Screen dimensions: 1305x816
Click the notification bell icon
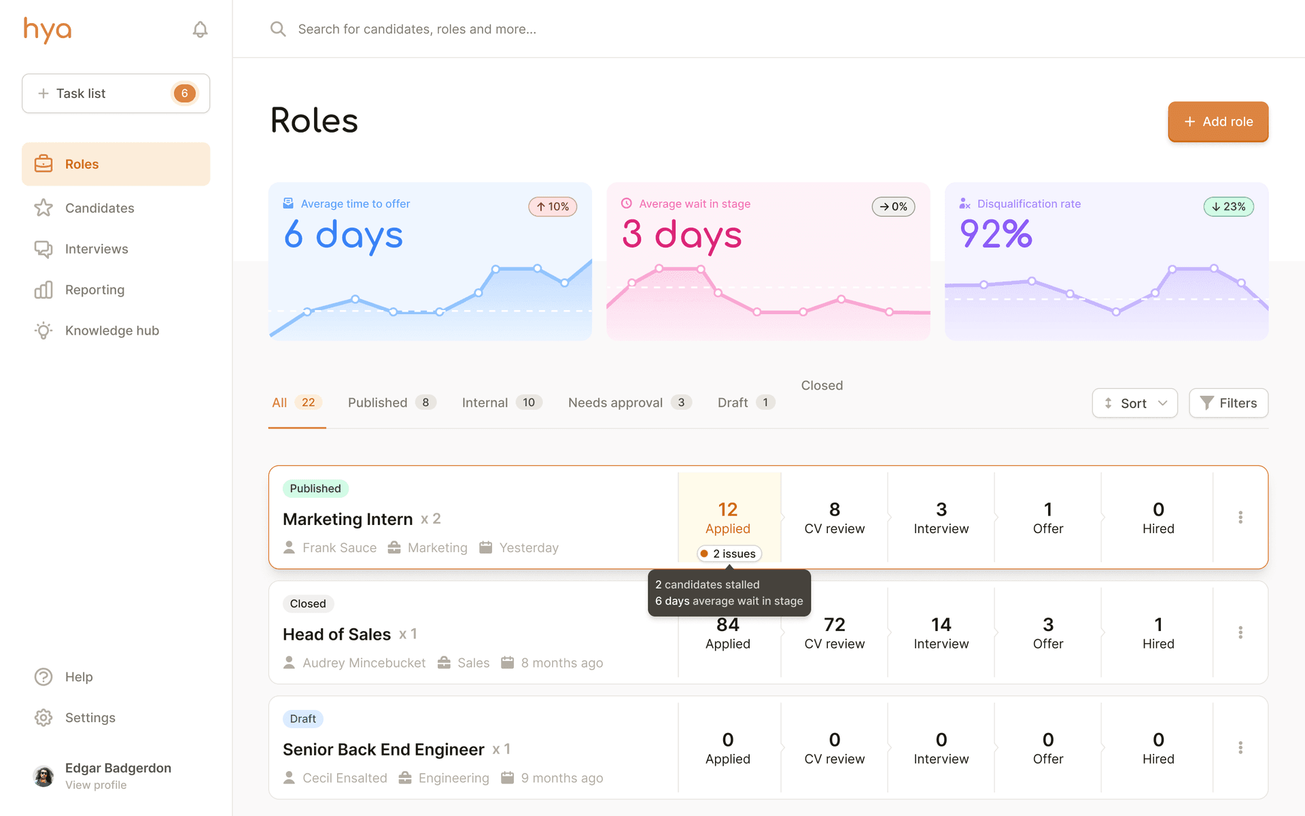[200, 29]
